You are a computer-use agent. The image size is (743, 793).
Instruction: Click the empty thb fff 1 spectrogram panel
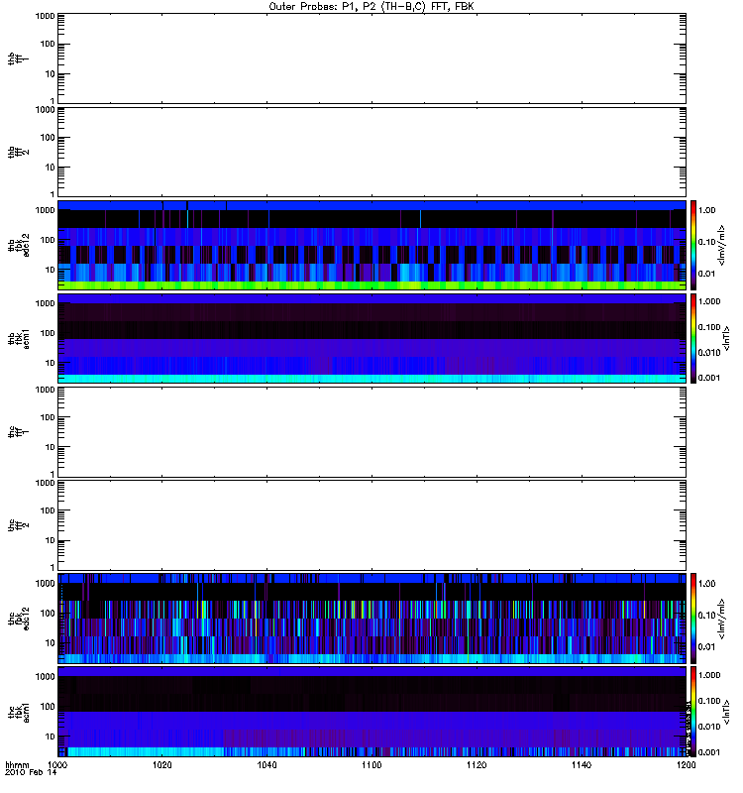tap(371, 58)
